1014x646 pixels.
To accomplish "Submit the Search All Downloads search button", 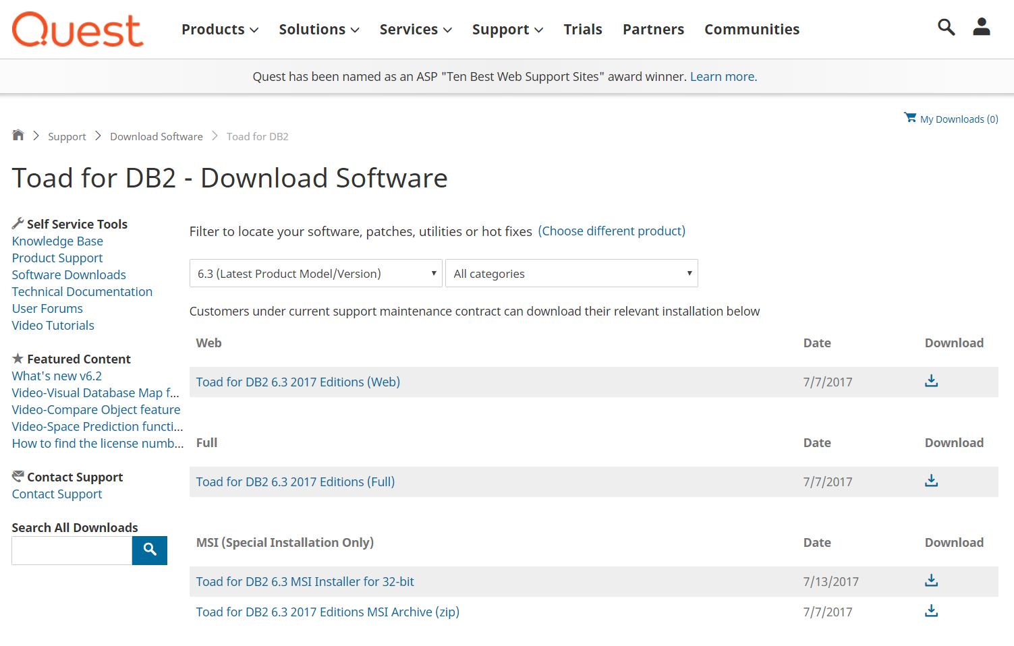I will (150, 550).
